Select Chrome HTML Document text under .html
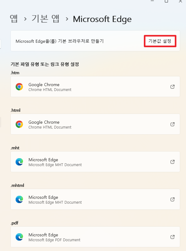This screenshot has width=186, height=251. [50, 127]
